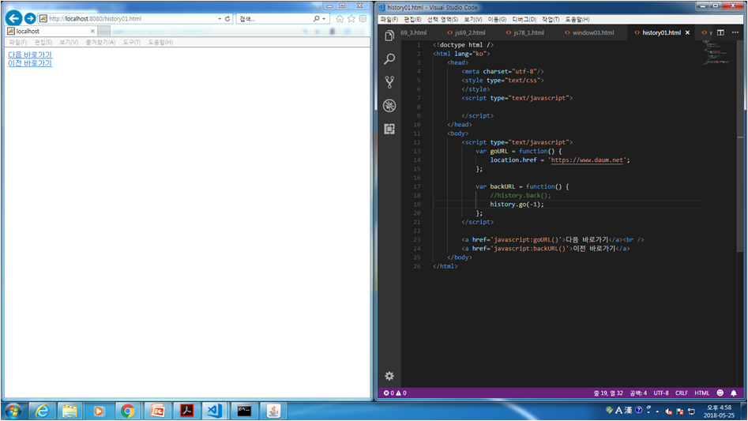Close the localhost tab in Internet Explorer
Screen dimensions: 748x421
coord(92,31)
